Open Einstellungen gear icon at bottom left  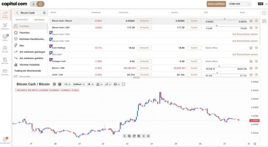(5, 139)
